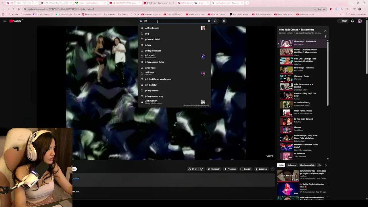Choose the 'jeffrey epstein song' suggestion
Image resolution: width=368 pixels, height=207 pixels.
tap(174, 96)
